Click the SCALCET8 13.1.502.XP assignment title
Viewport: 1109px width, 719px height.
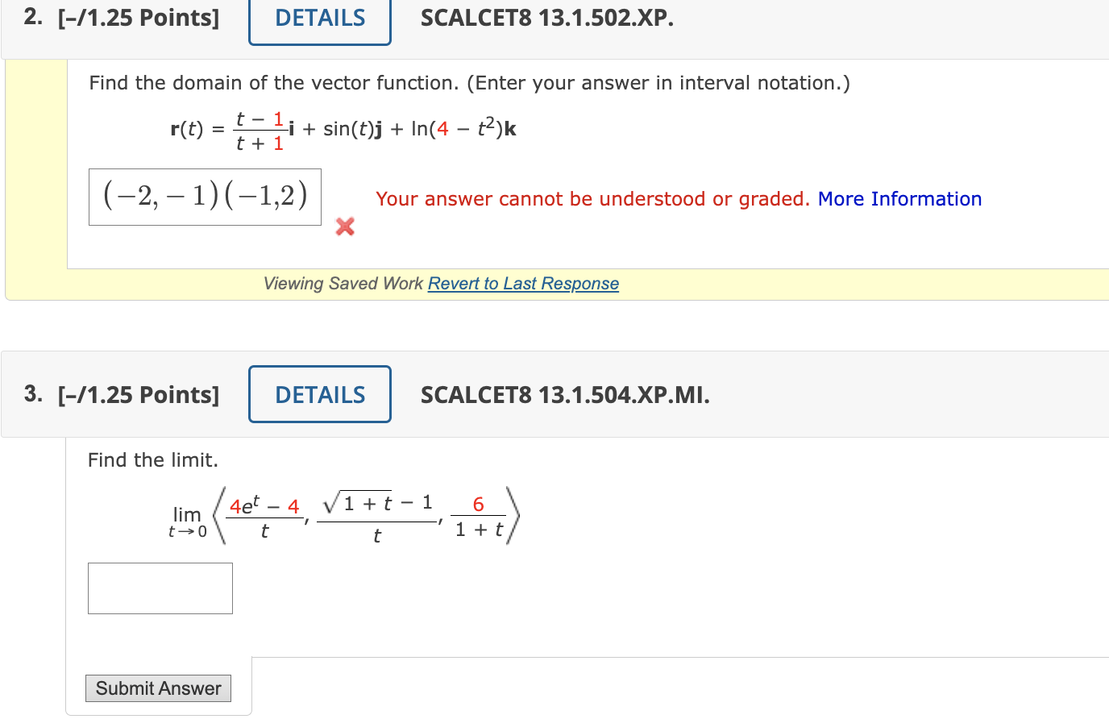[546, 18]
